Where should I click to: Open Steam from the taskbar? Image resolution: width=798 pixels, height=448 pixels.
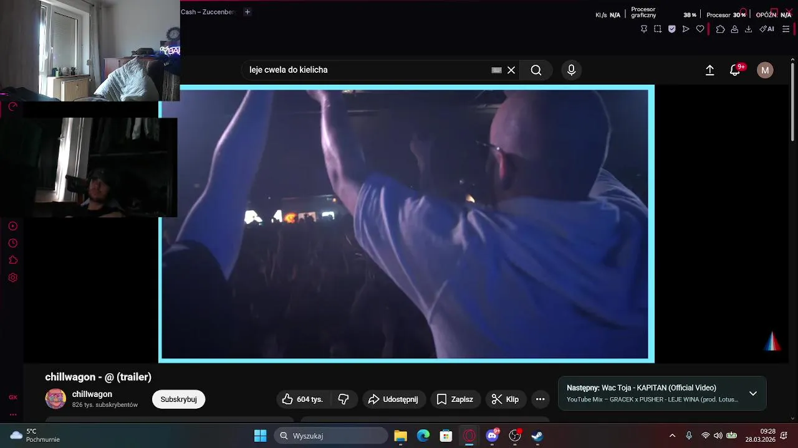(537, 436)
